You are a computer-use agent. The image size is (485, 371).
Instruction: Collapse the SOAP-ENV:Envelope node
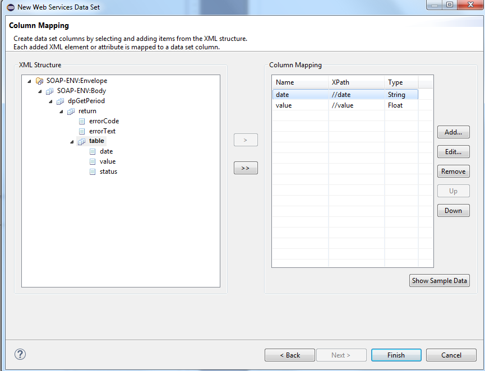pos(29,81)
